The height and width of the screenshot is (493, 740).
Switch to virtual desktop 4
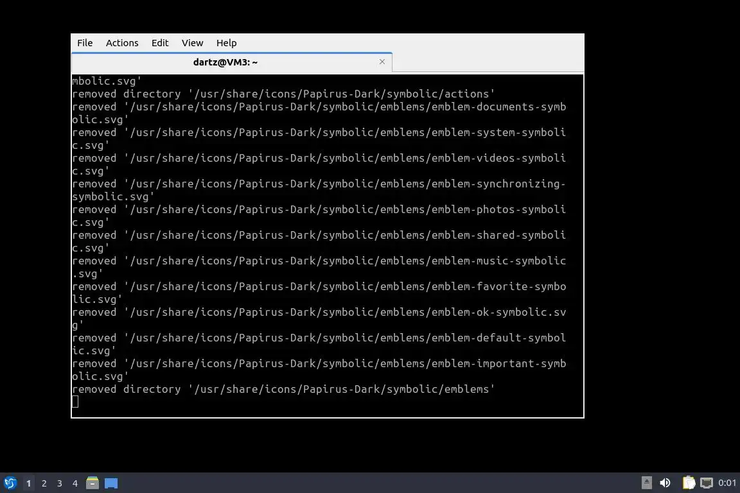(x=75, y=483)
